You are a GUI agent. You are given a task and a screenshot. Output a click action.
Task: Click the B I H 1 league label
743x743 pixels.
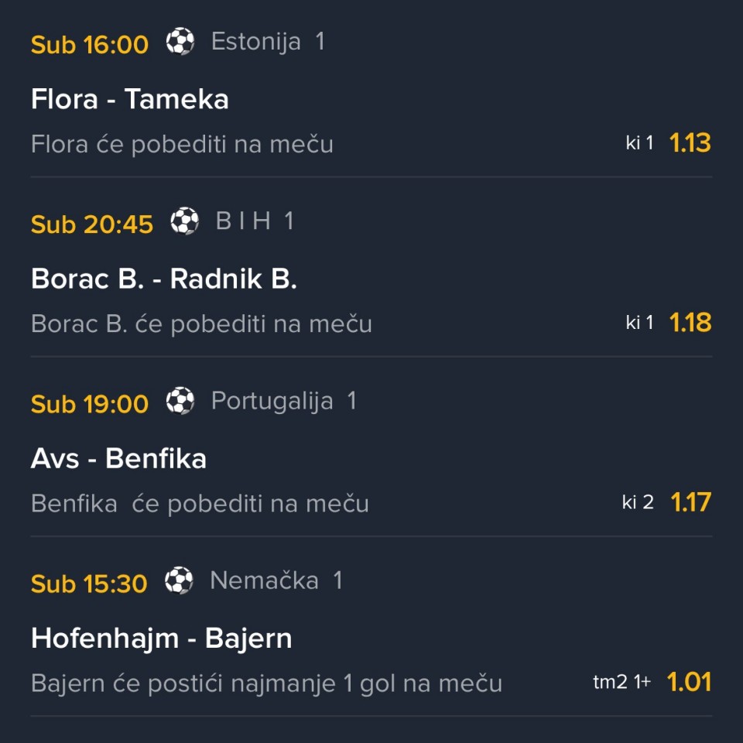point(255,221)
